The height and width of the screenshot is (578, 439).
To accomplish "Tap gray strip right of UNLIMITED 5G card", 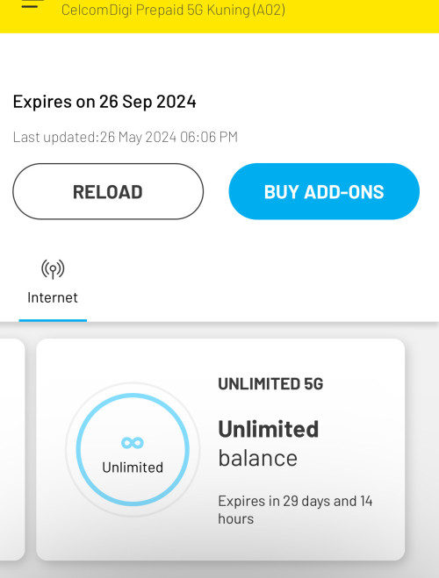I will [x=422, y=449].
